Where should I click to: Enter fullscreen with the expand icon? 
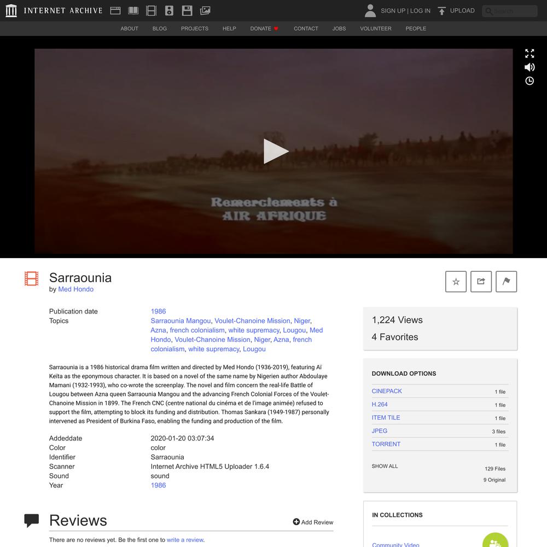tap(529, 54)
